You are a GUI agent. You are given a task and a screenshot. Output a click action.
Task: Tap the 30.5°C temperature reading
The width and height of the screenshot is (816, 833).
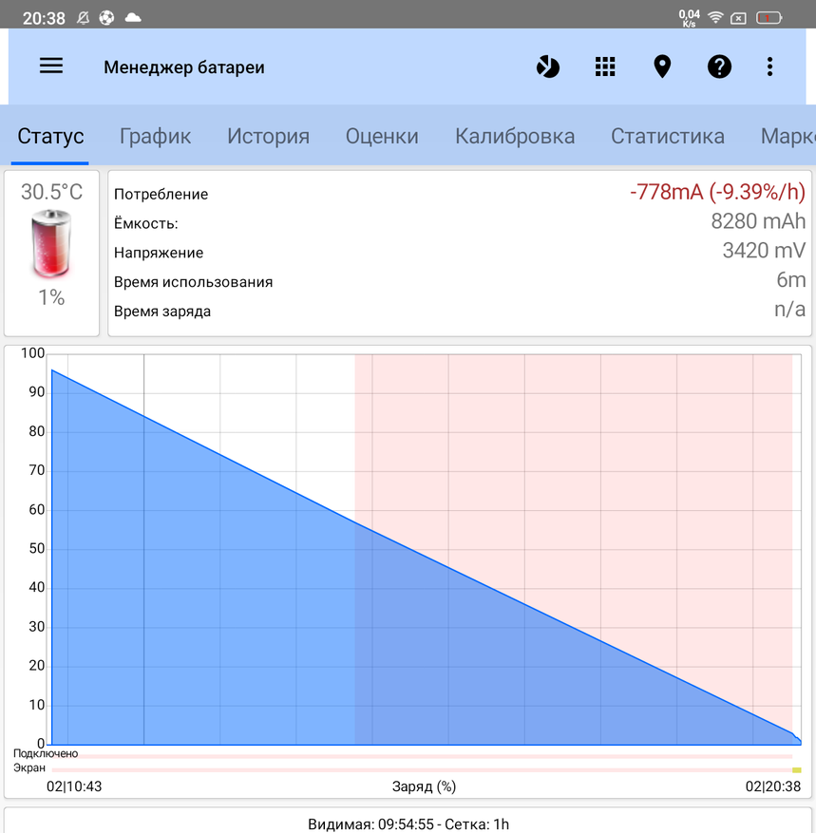point(51,192)
